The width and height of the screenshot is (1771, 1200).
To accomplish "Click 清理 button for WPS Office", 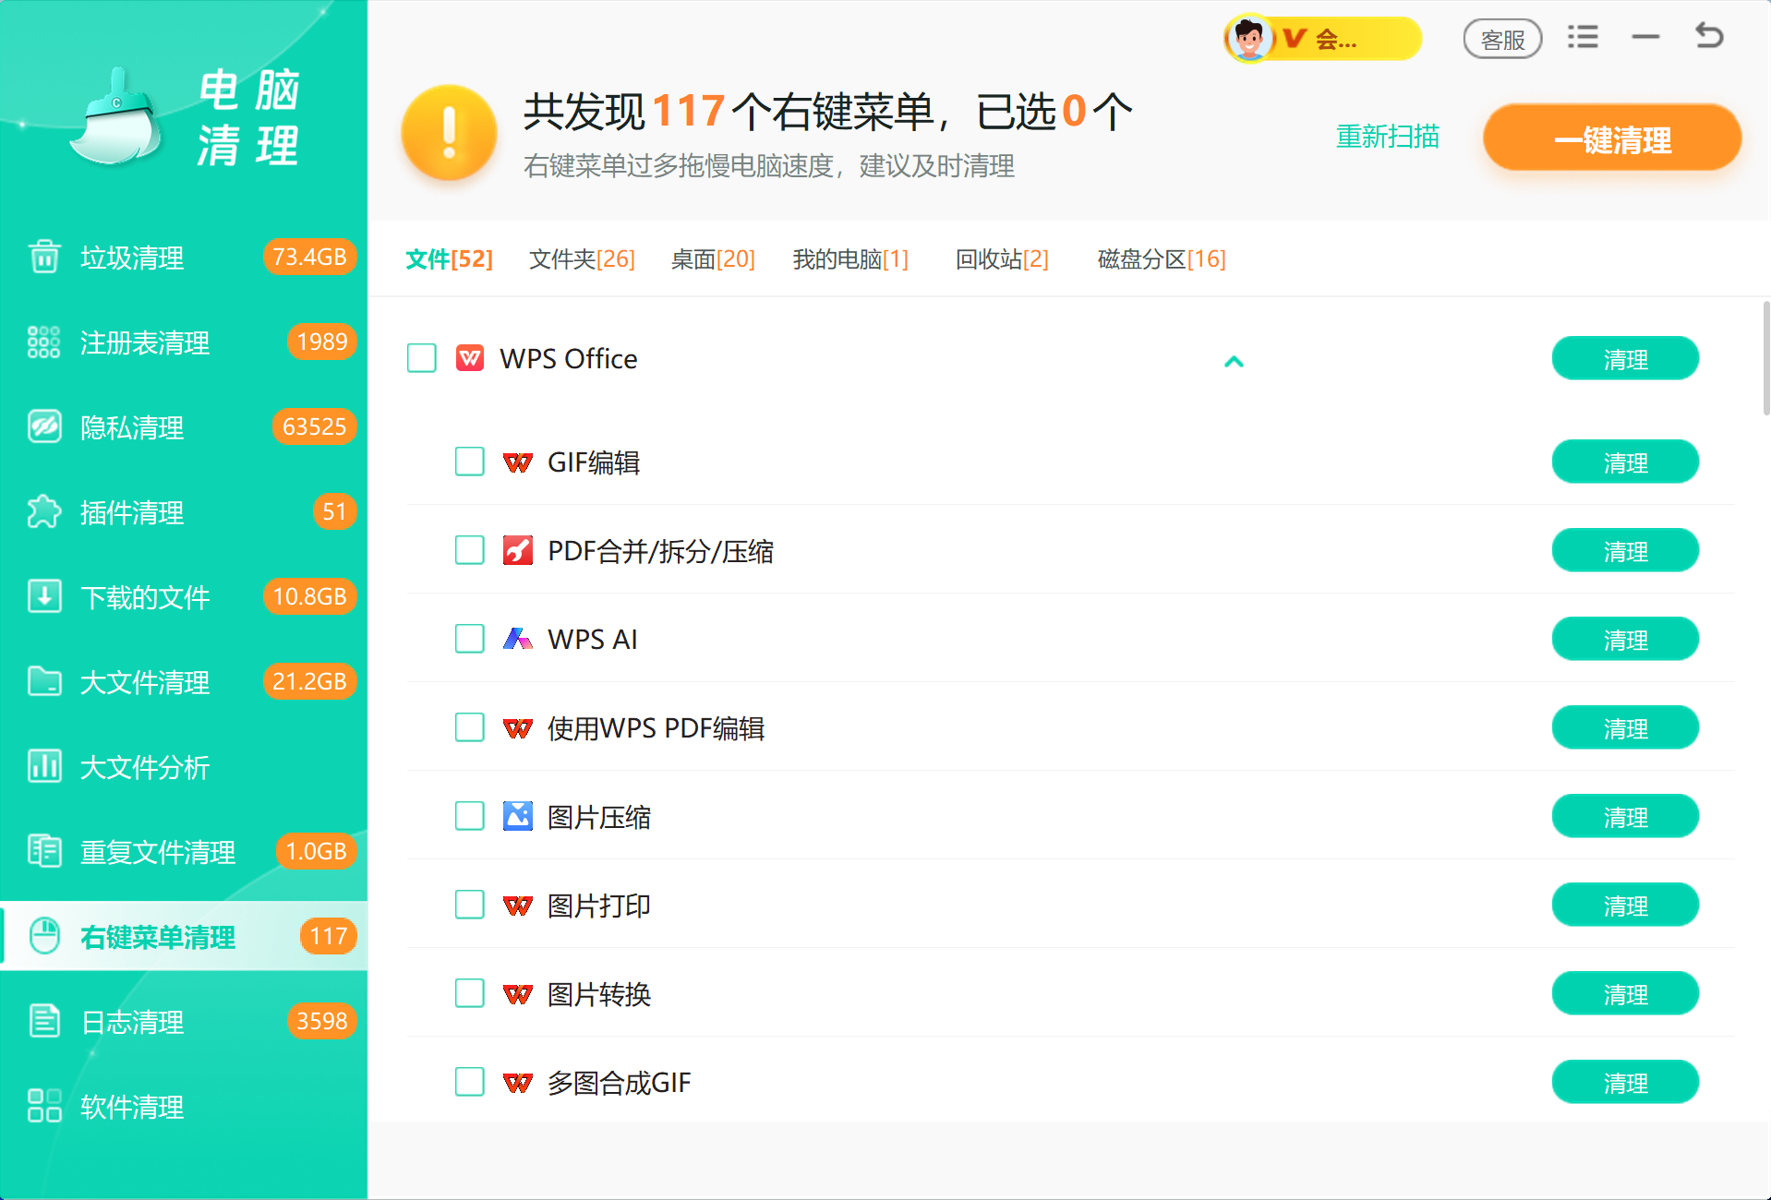I will [x=1625, y=358].
